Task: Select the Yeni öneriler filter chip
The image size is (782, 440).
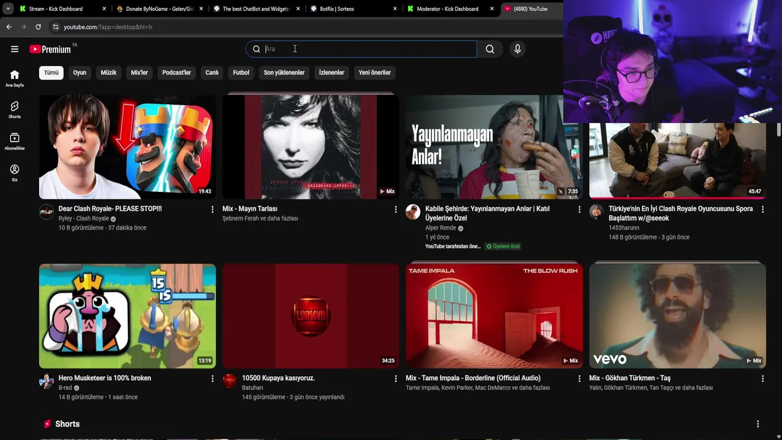Action: click(375, 73)
